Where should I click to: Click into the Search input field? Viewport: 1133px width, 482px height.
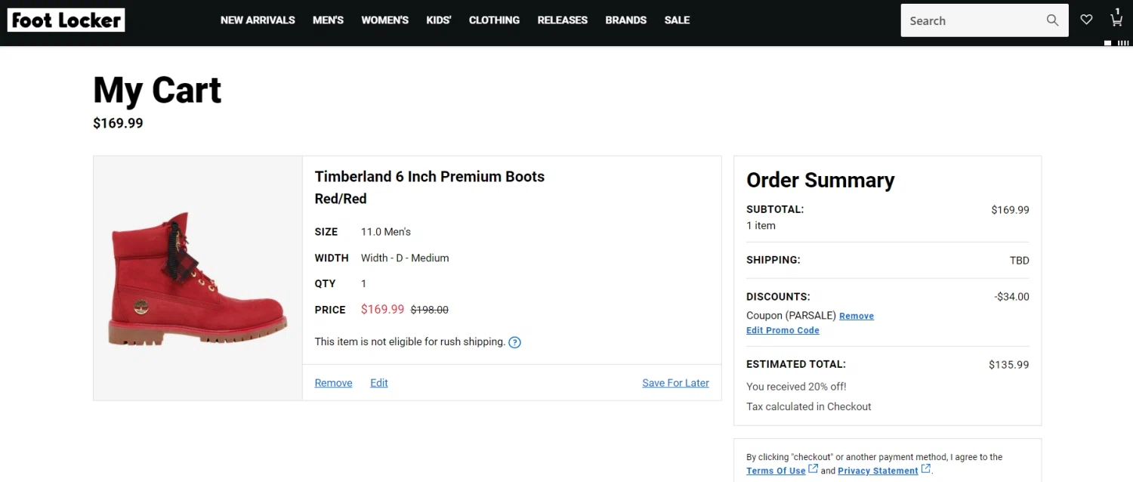pyautogui.click(x=971, y=20)
